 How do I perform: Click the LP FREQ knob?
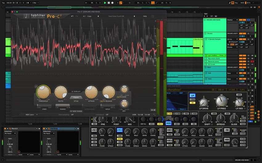tap(221, 101)
